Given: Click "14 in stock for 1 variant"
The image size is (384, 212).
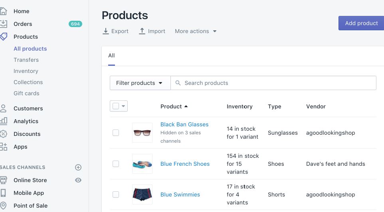Looking at the screenshot, I should 242,133.
